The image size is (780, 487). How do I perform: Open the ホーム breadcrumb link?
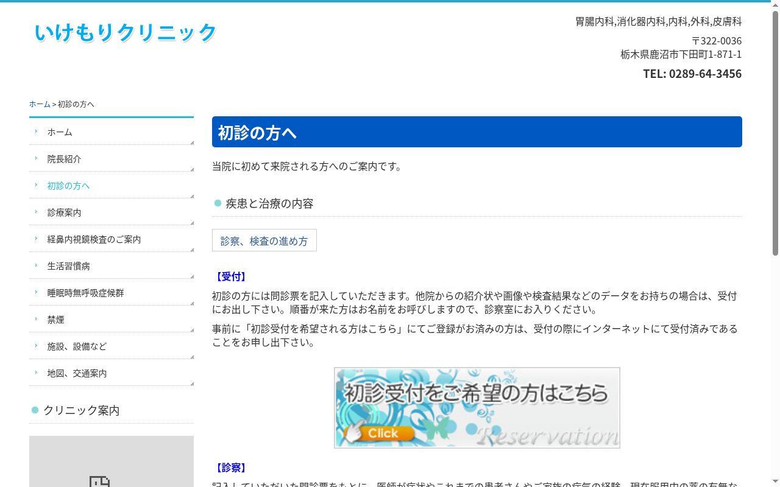point(40,104)
